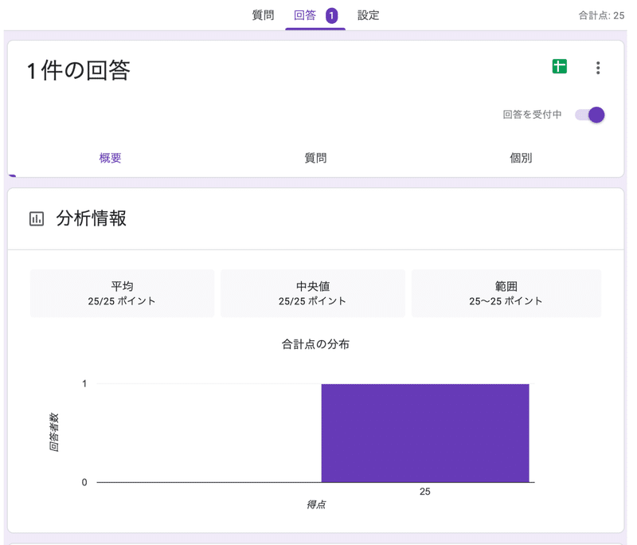The height and width of the screenshot is (545, 637).
Task: Select the 回答 tab
Action: pyautogui.click(x=305, y=15)
